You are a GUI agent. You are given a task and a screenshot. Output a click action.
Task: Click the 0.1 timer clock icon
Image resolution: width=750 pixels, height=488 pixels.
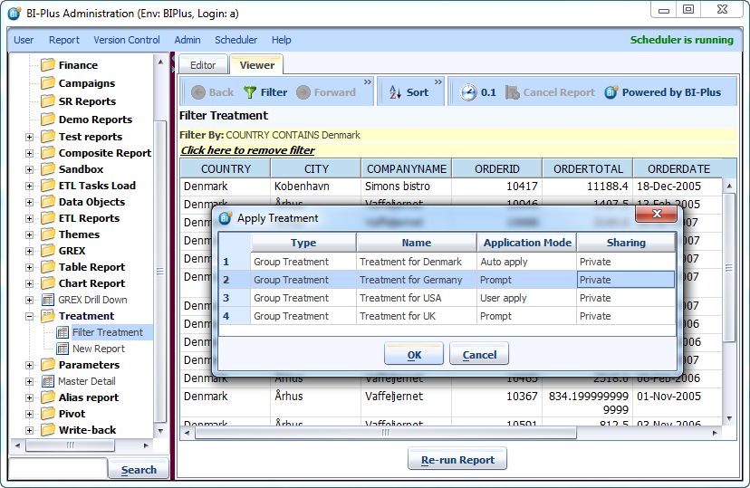coord(468,92)
